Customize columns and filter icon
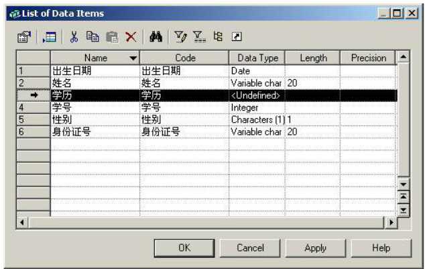The height and width of the screenshot is (269, 425). click(180, 37)
